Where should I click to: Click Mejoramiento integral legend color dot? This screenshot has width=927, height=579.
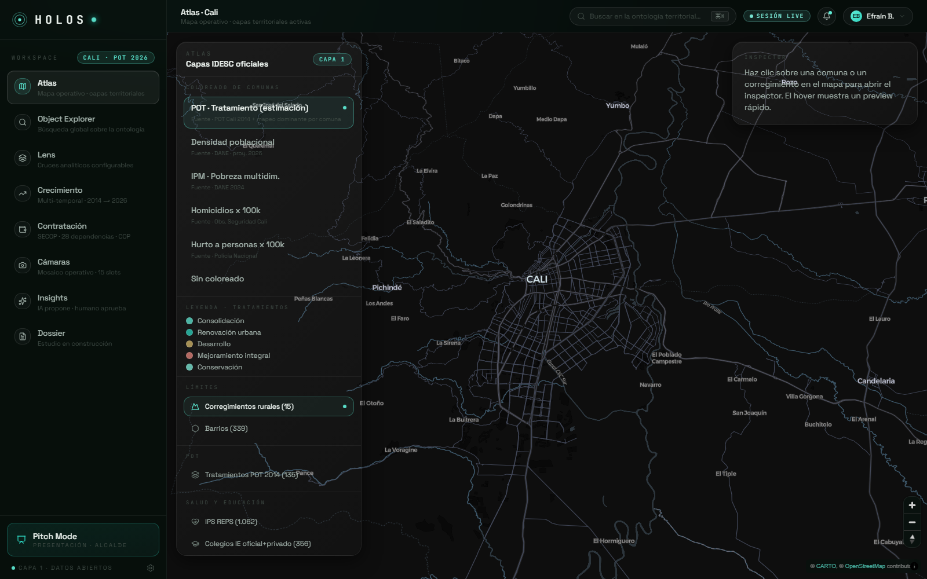[189, 356]
